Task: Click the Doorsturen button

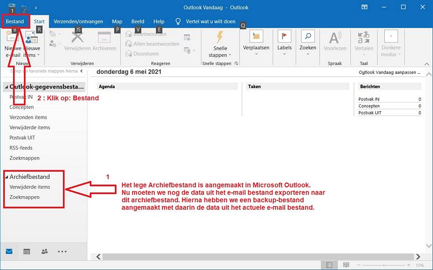Action: tap(142, 54)
